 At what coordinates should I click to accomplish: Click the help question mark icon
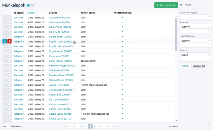click(x=208, y=125)
